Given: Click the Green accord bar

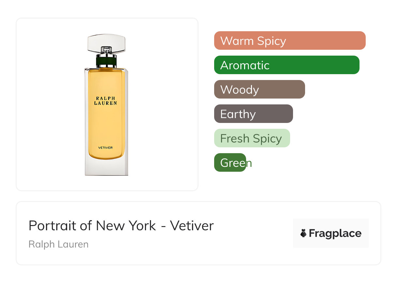Looking at the screenshot, I should (230, 163).
